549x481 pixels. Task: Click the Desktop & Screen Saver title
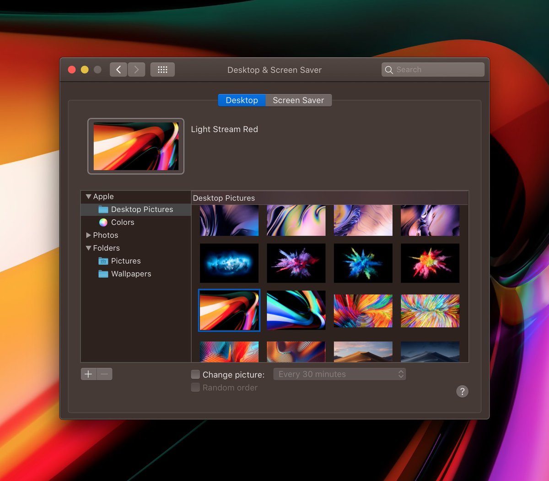(274, 70)
